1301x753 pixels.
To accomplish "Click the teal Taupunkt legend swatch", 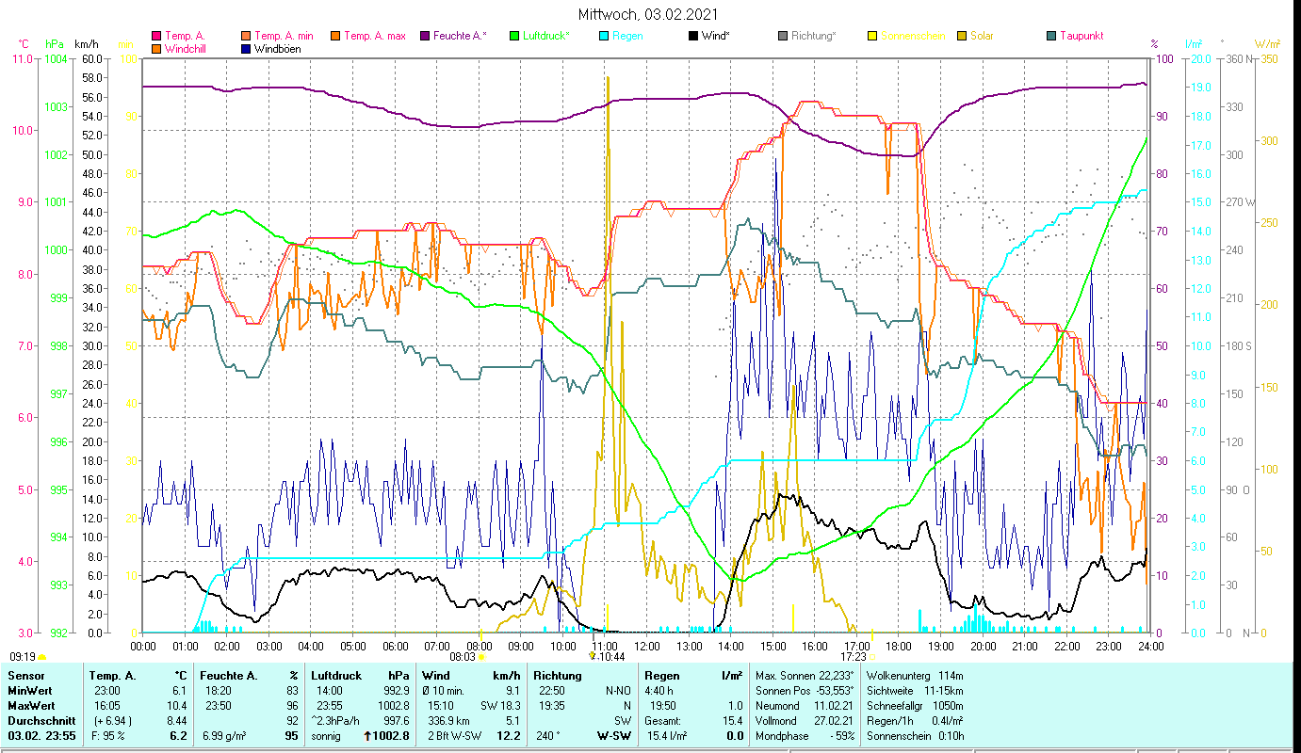I will (x=1050, y=36).
